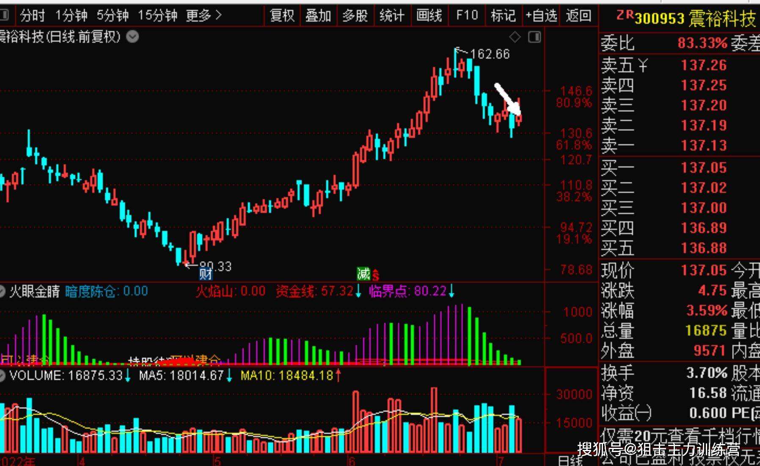Switch to 分时 intraday view
The image size is (760, 466).
pos(32,16)
